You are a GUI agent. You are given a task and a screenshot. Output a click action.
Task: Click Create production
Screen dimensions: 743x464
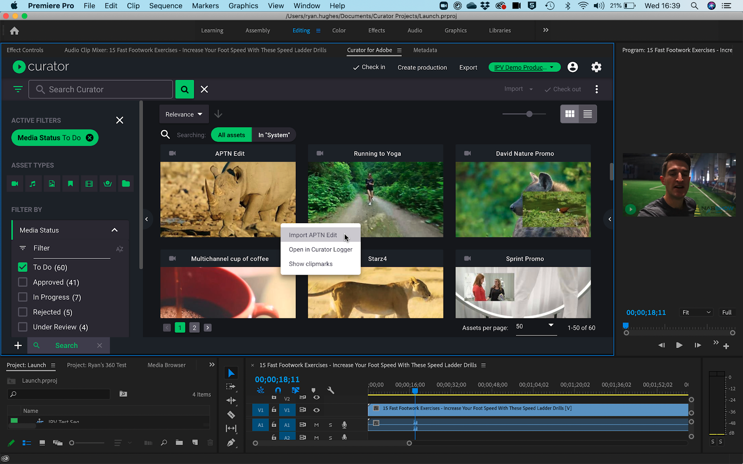pos(422,67)
